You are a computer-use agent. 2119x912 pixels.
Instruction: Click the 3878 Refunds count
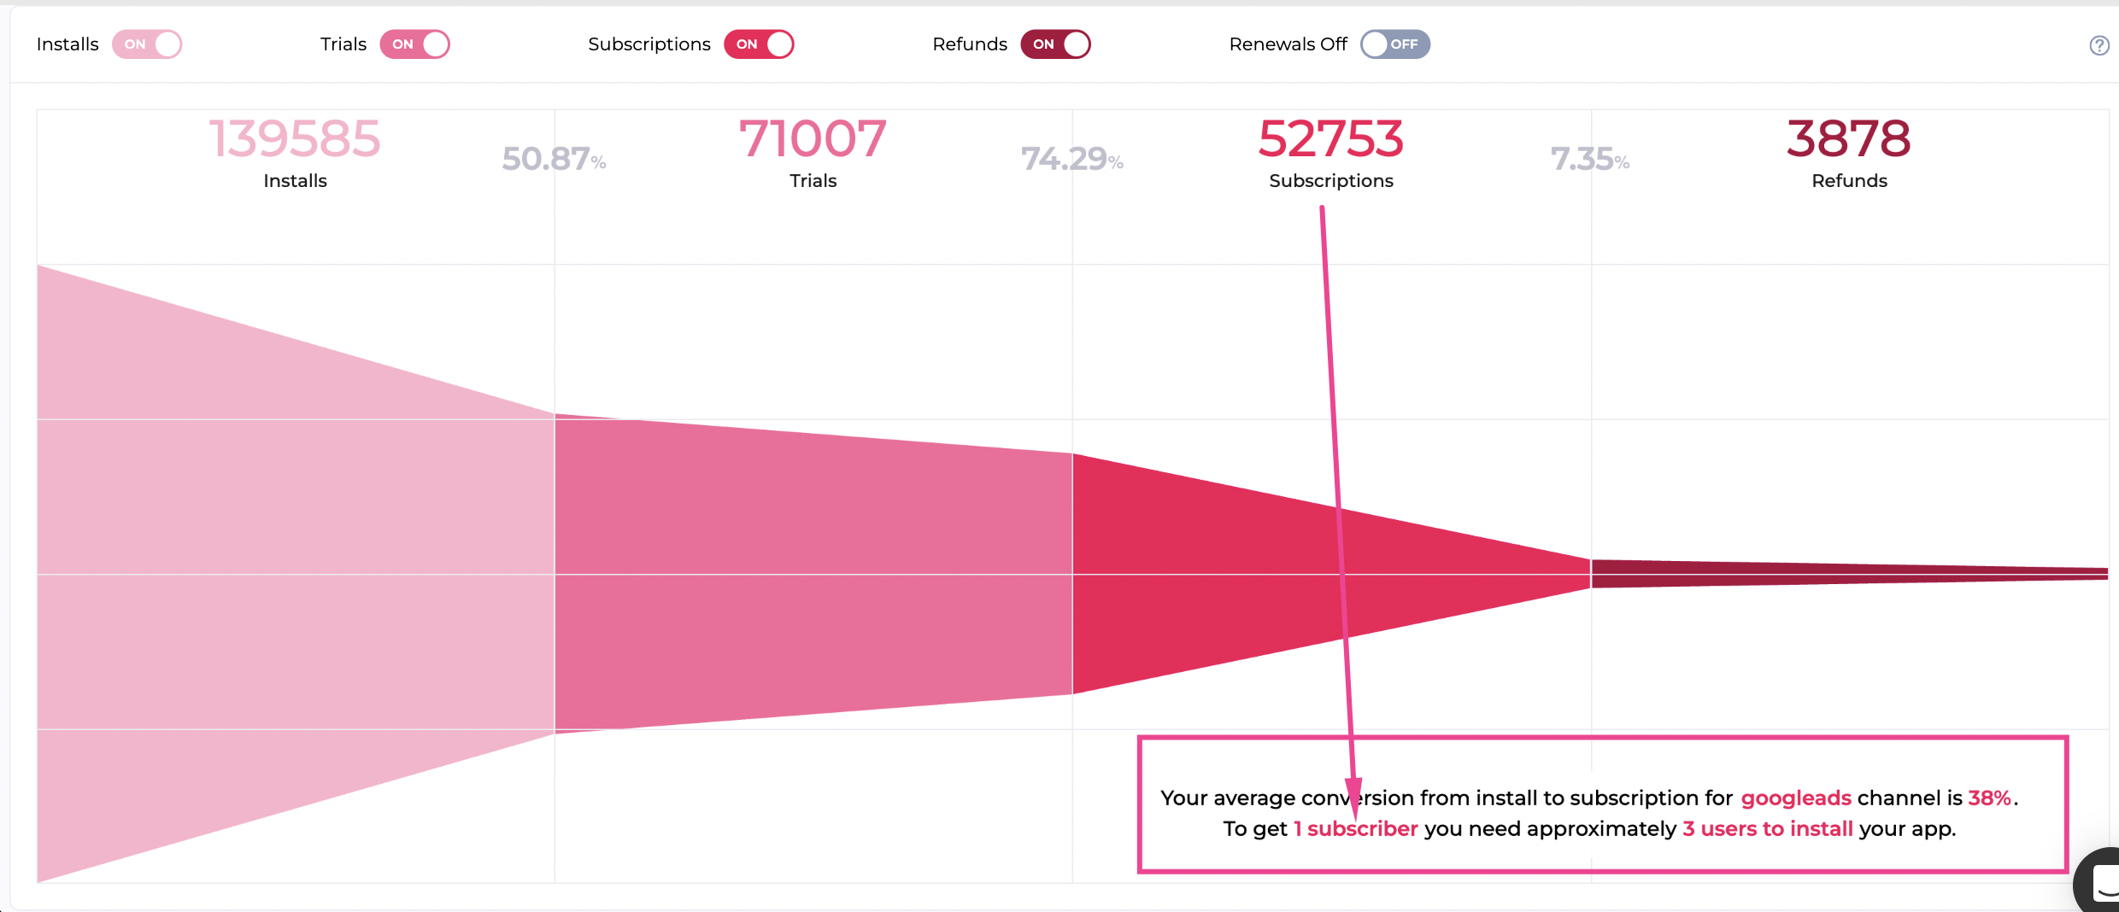[1849, 139]
